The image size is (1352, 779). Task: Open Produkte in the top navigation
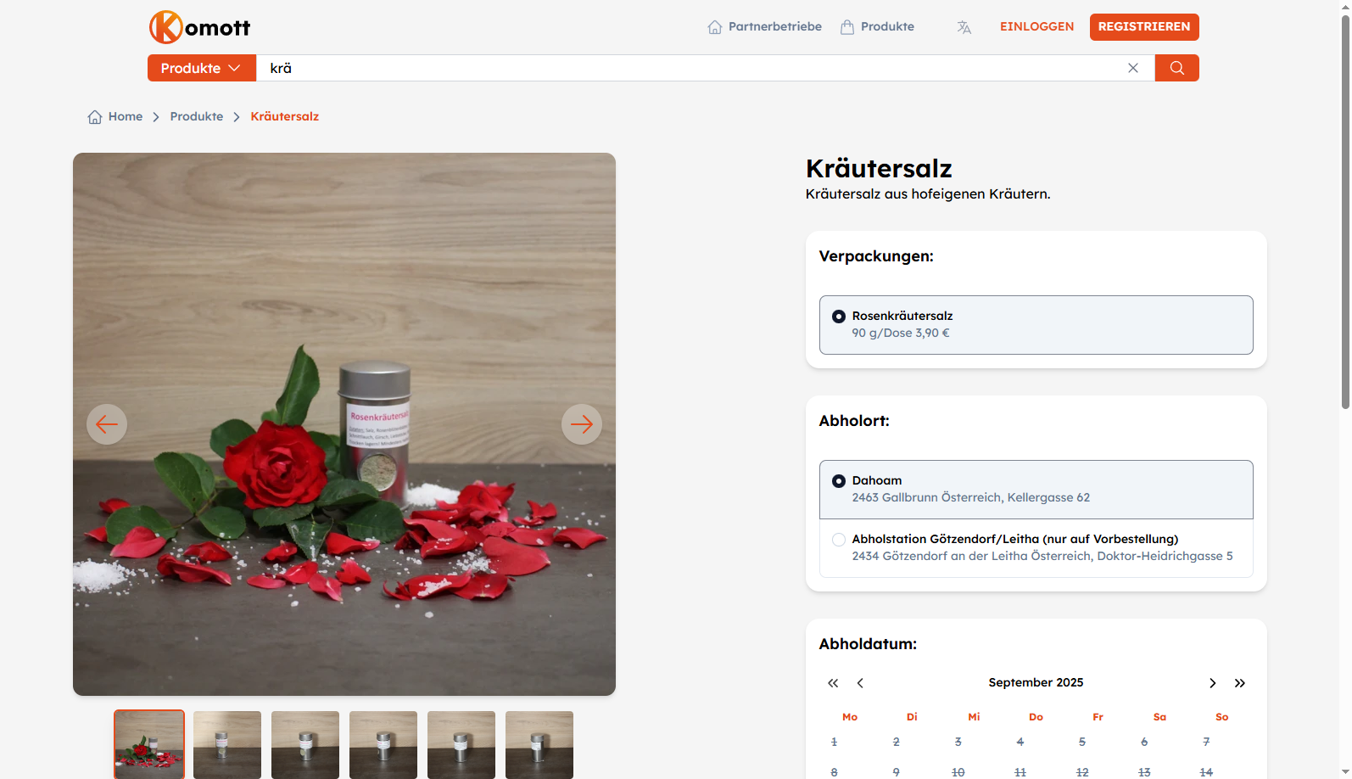click(878, 27)
